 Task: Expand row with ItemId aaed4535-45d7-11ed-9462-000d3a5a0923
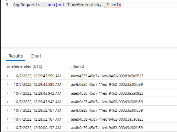[7, 76]
